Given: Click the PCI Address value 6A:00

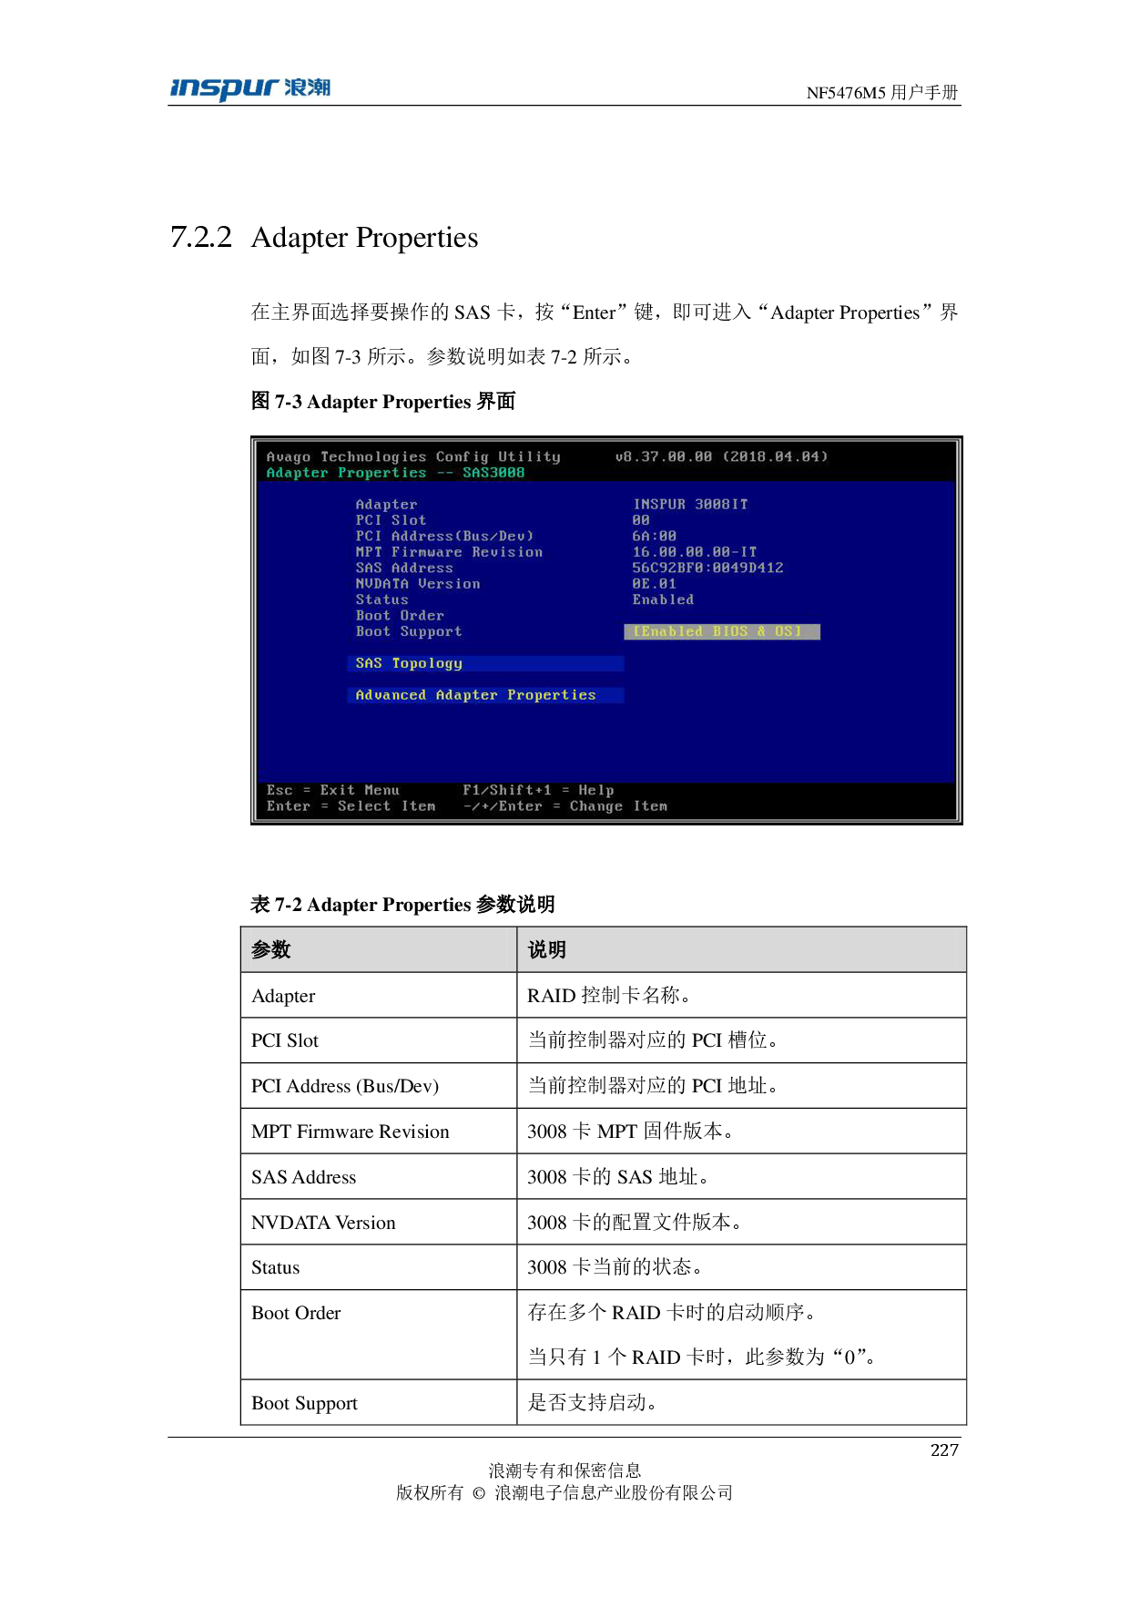Looking at the screenshot, I should (654, 537).
